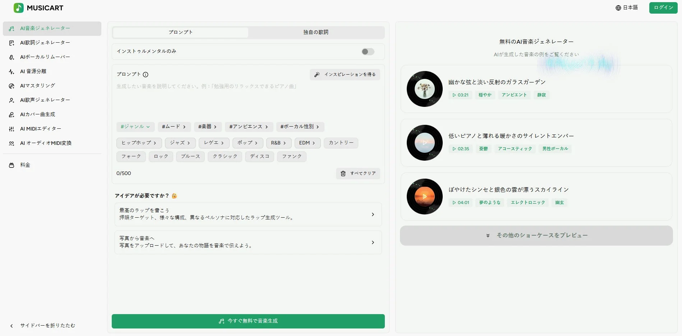Open the AI MIDIエディター

pos(40,128)
